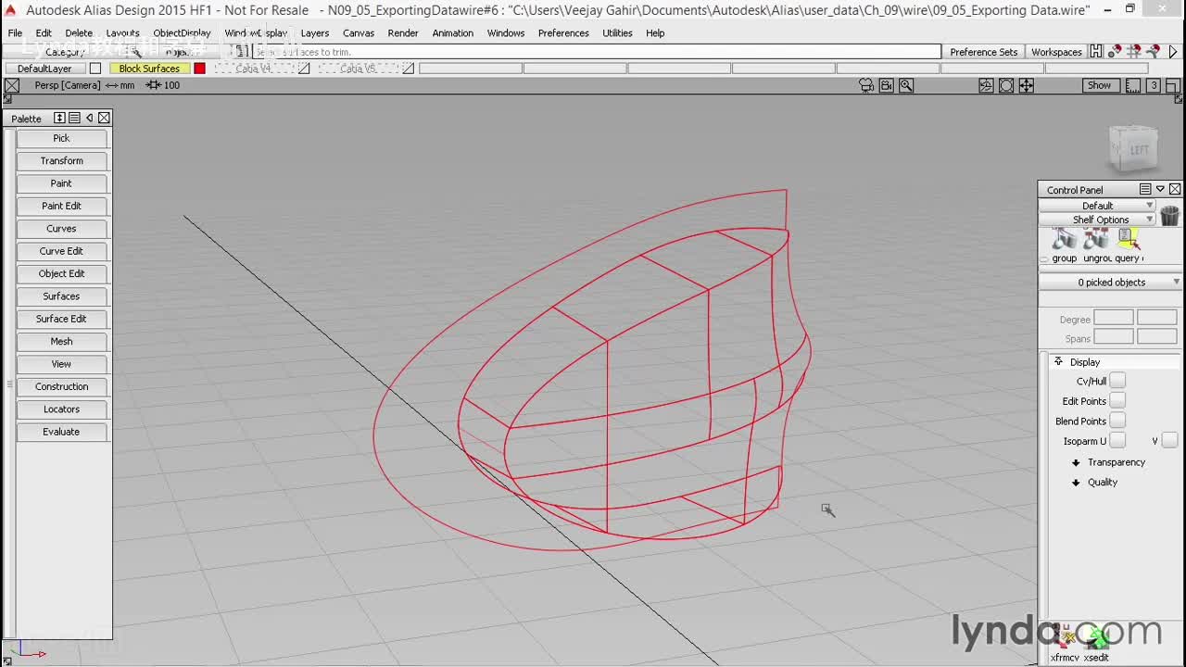Screen dimensions: 1186x667
Task: Click the xsedit shelf icon
Action: pos(1097,636)
